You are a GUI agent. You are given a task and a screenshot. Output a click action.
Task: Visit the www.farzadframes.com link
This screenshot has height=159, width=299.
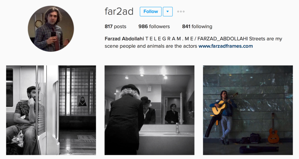click(225, 46)
